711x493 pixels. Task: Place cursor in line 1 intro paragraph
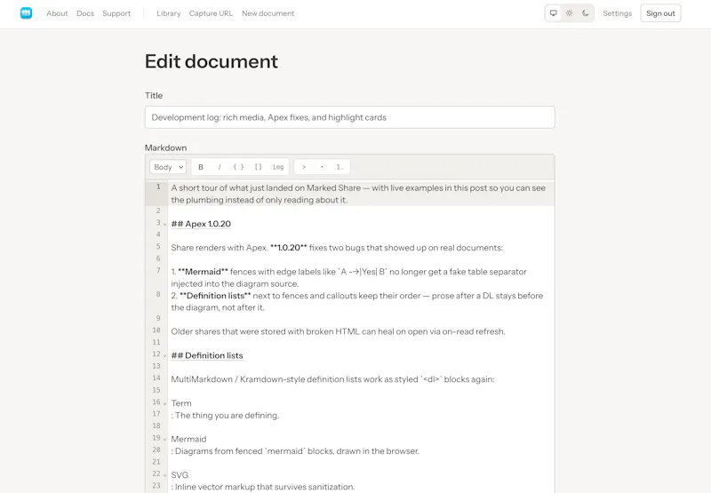[358, 194]
